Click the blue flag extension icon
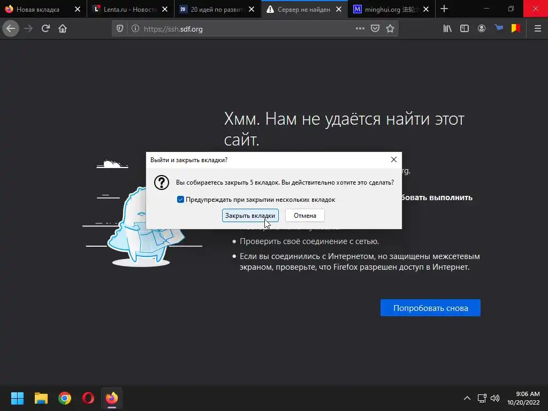 [499, 28]
